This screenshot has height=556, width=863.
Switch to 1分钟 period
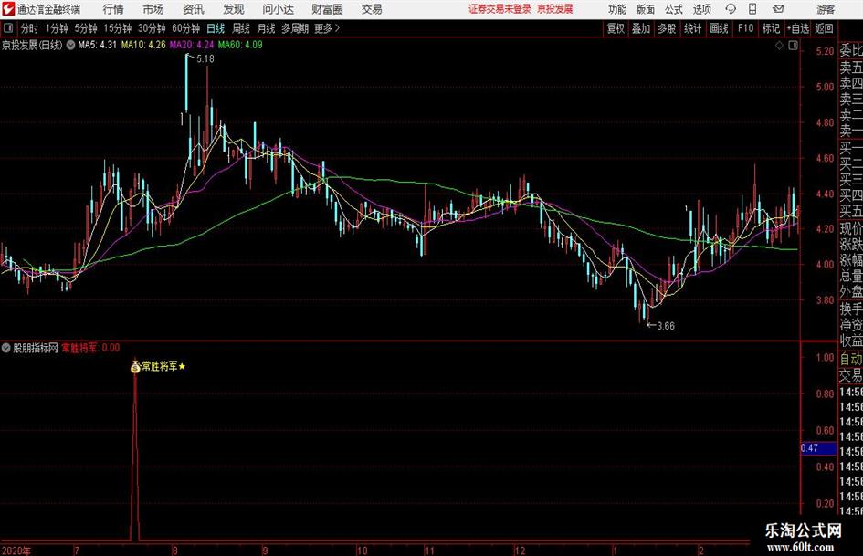[x=57, y=28]
